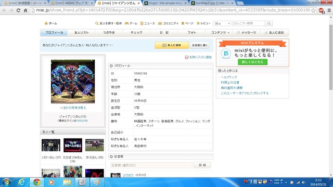Open the 利用上の注意 link
333x187 pixels.
coord(230,82)
